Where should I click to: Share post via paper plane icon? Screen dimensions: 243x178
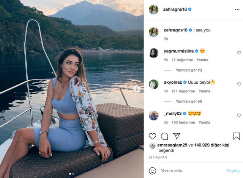[177, 136]
